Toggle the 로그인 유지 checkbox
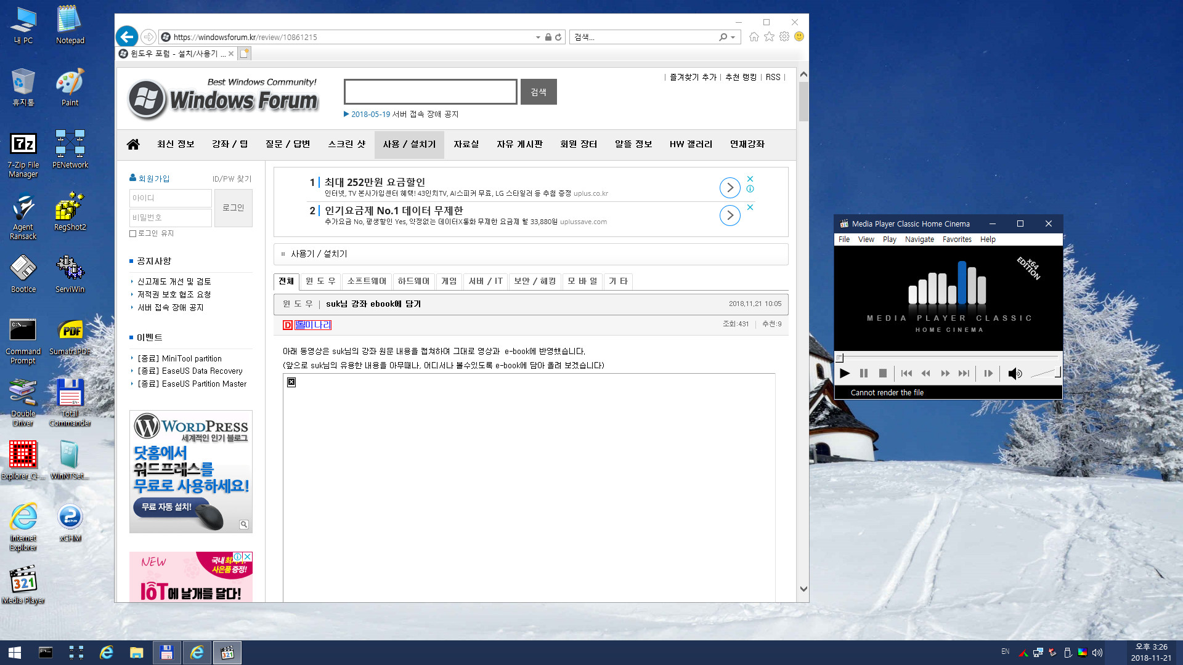The width and height of the screenshot is (1183, 665). tap(132, 234)
